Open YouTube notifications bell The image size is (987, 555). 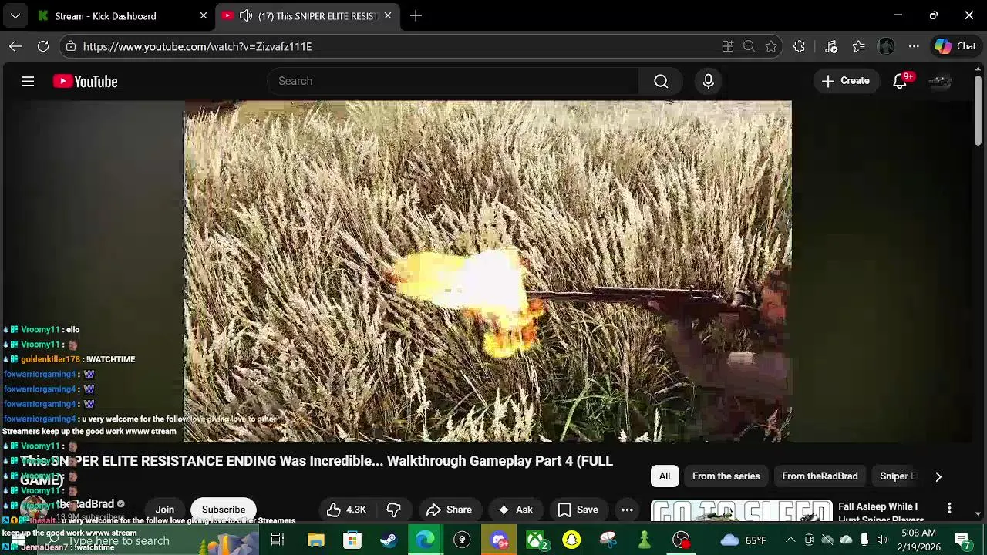click(900, 81)
